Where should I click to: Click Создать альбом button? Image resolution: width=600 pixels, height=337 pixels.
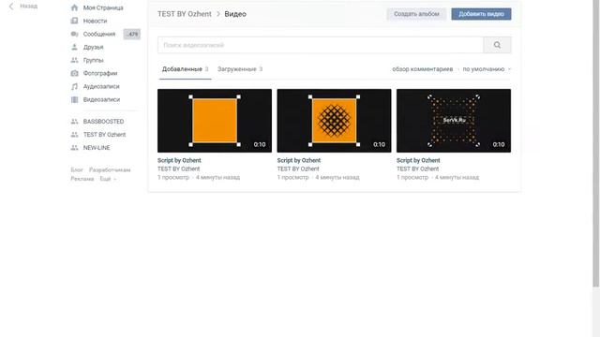[x=416, y=14]
